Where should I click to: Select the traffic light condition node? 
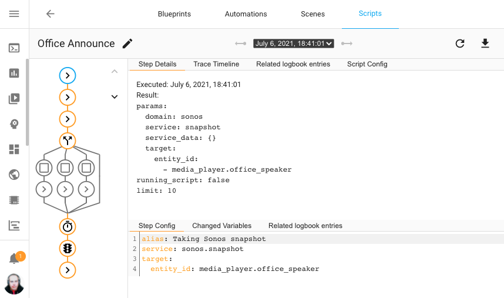(68, 248)
